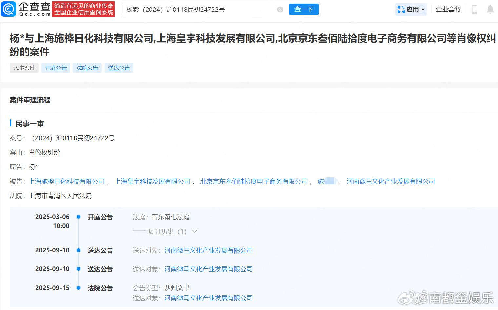This screenshot has width=498, height=310.
Task: Click the 2025-03-06 date label
Action: pos(52,217)
